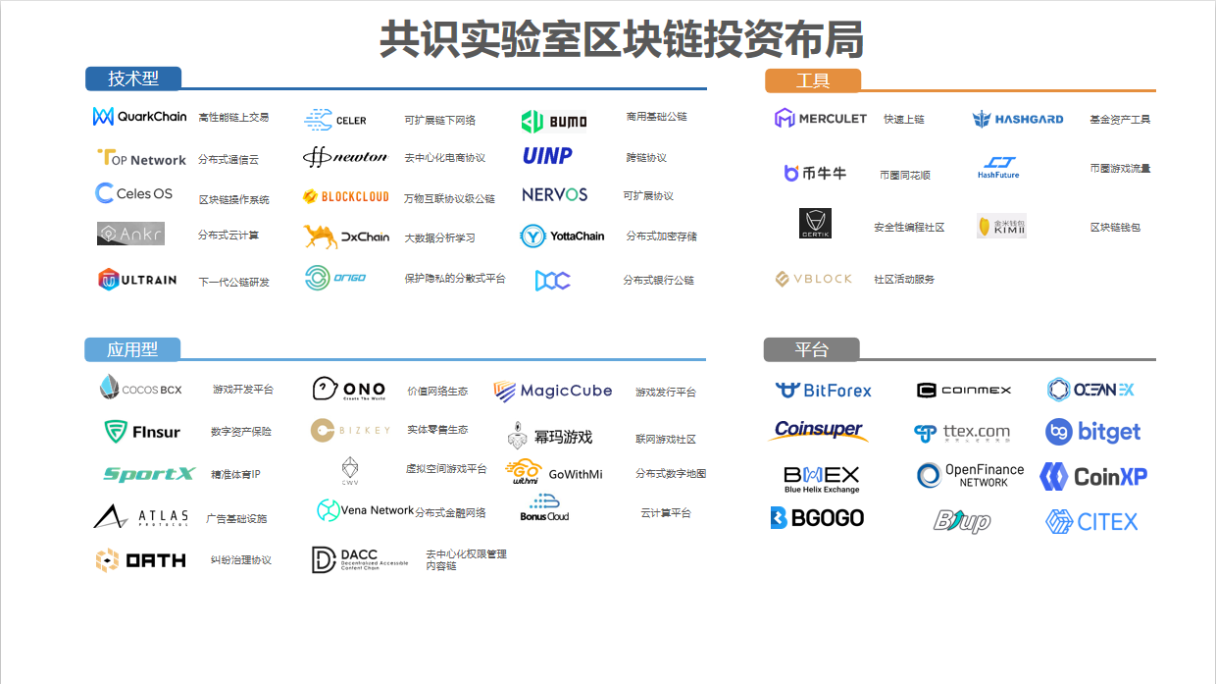The image size is (1216, 684).
Task: Click the BUMO logo
Action: pyautogui.click(x=554, y=121)
